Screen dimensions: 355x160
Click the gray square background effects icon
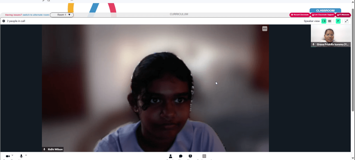tap(204, 156)
